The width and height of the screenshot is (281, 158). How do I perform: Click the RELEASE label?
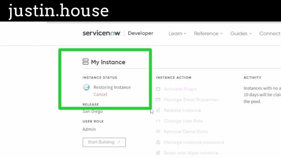(91, 104)
